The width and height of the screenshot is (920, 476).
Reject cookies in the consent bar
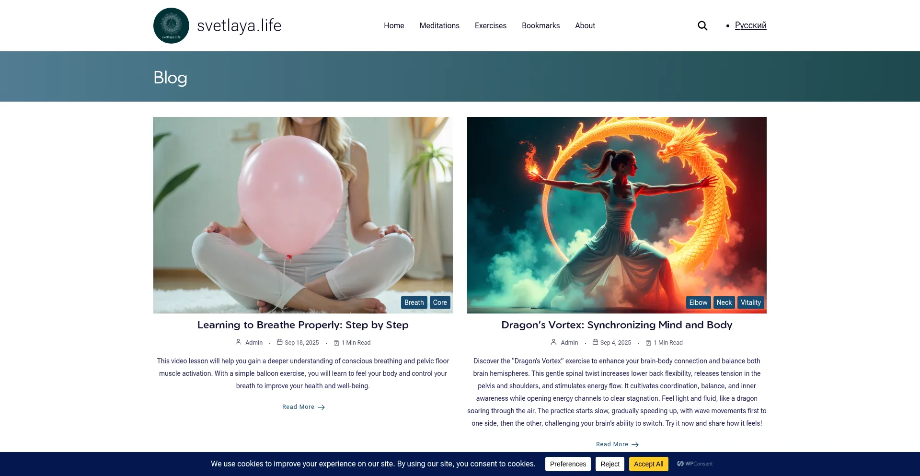(x=610, y=464)
